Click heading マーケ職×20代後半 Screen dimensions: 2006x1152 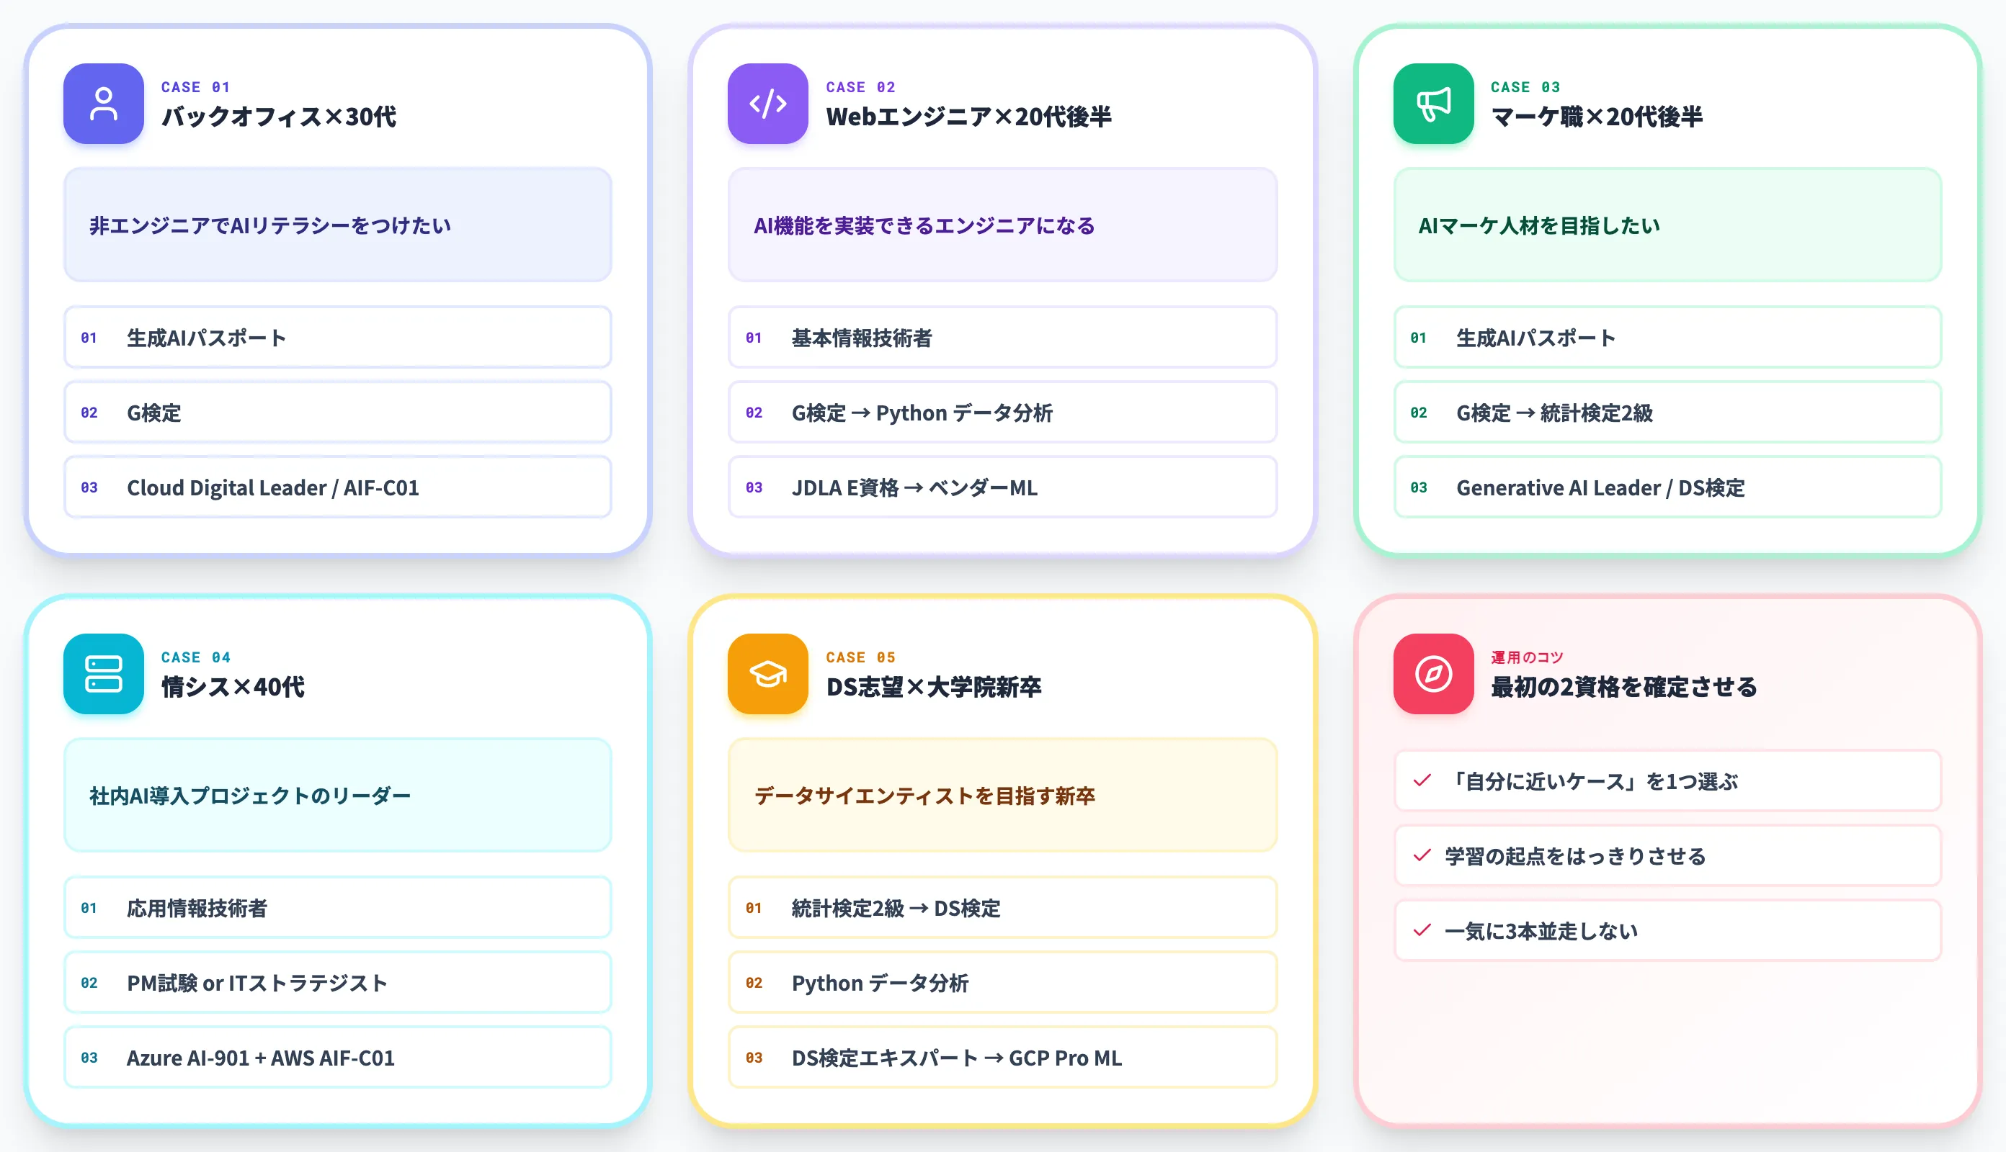click(x=1596, y=117)
